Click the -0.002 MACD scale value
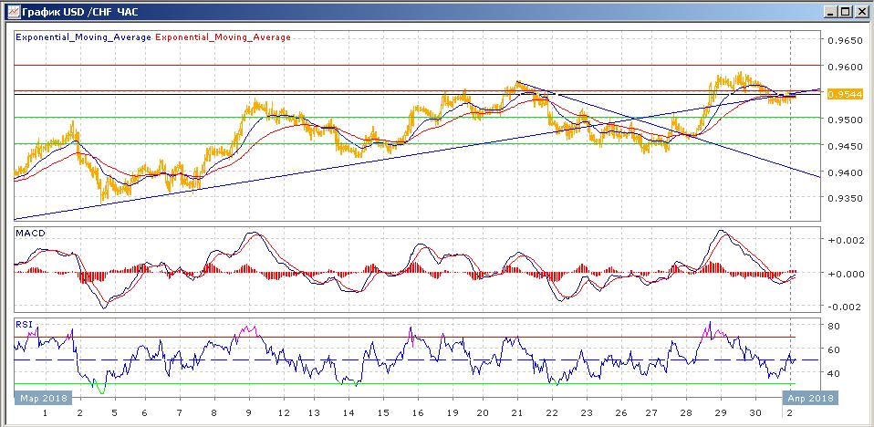The width and height of the screenshot is (874, 427). point(847,307)
